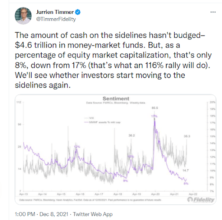
Task: Click the Apr-20 x-axis label
Action: click(155, 194)
